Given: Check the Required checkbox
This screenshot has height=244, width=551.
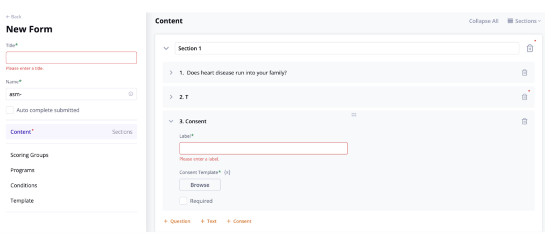Looking at the screenshot, I should (x=183, y=201).
